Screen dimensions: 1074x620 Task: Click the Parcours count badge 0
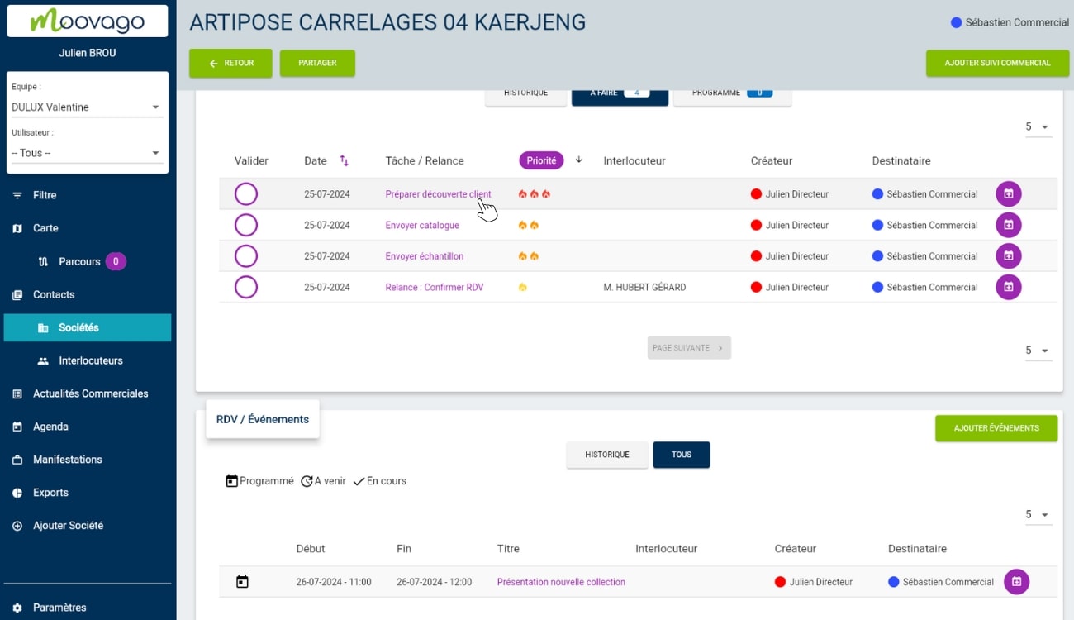pos(116,262)
